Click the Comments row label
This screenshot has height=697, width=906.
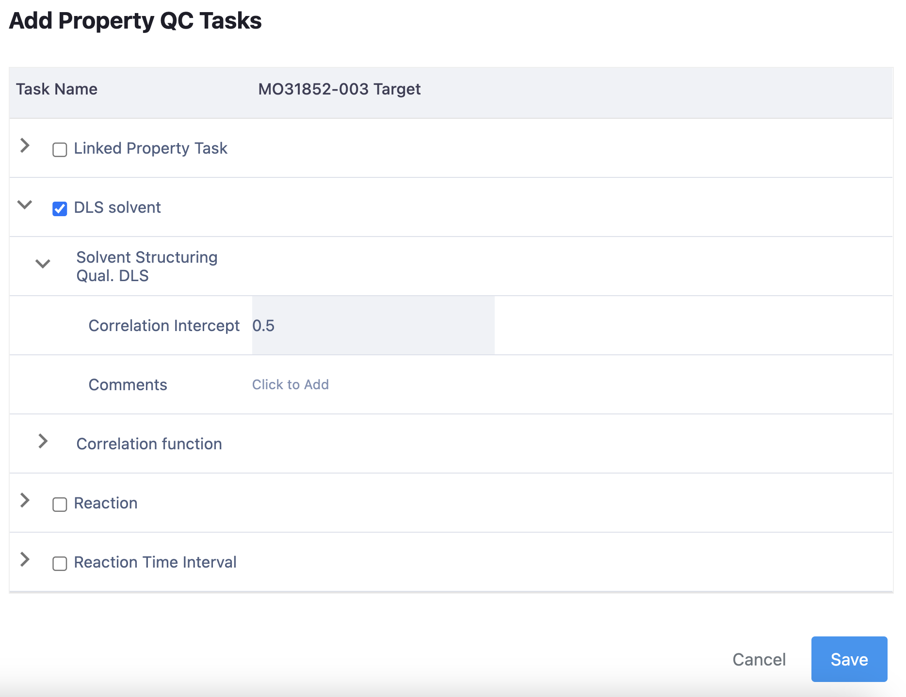[x=128, y=385]
